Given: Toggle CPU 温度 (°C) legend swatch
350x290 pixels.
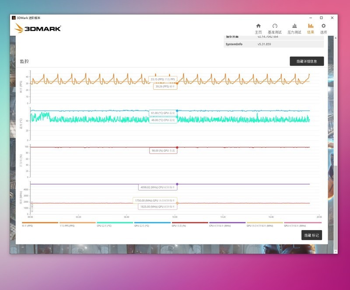Looking at the screenshot, I should pos(115,223).
